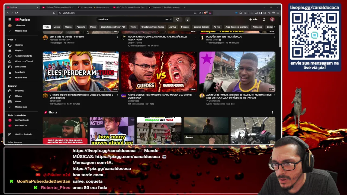This screenshot has width=347, height=195.
Task: Select the Debates filter chip
Action: pos(185,27)
